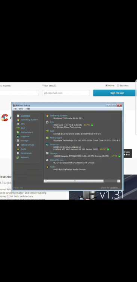The image size is (137, 282).
Task: Click the Motherboard sidebar icon
Action: [18, 132]
